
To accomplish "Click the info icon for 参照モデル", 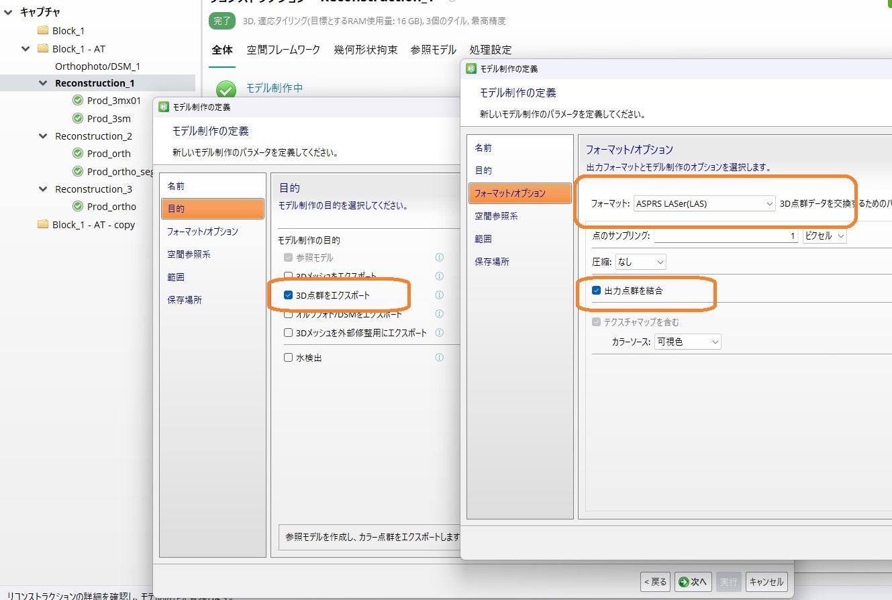I will click(x=440, y=257).
